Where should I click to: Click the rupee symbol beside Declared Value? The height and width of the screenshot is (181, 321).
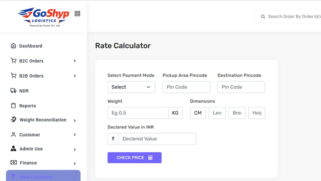tap(113, 139)
